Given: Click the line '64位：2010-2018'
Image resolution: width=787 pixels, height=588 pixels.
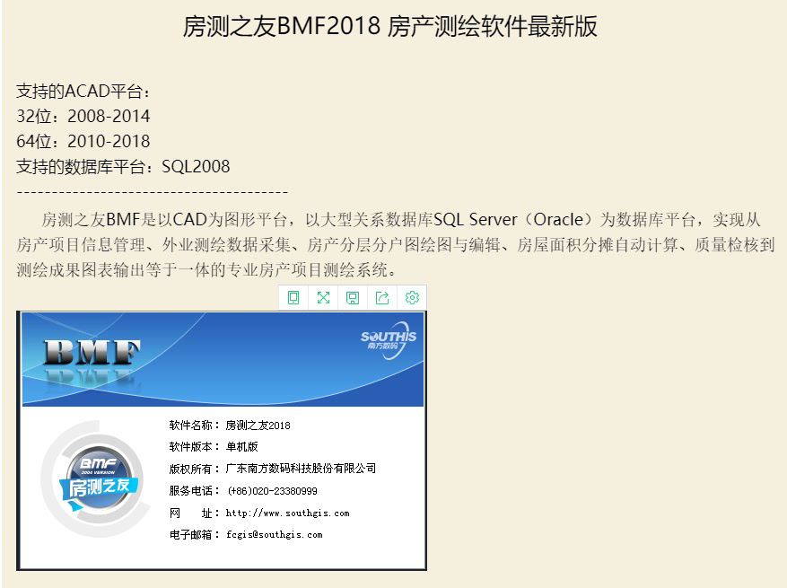Looking at the screenshot, I should (83, 141).
